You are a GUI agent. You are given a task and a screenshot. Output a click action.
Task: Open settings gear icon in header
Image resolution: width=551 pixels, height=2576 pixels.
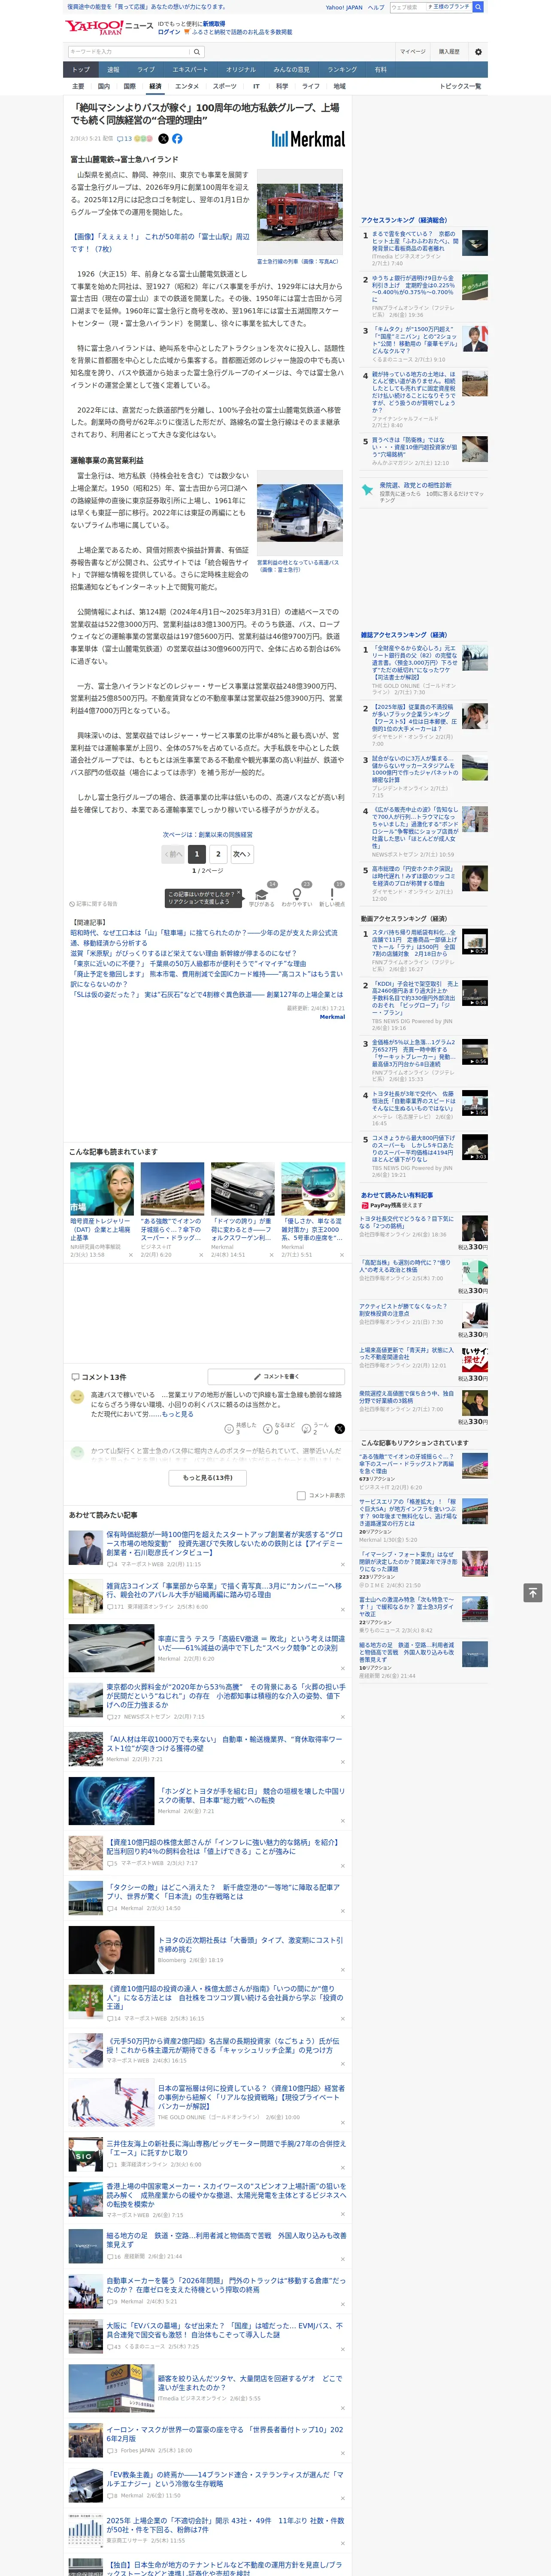tap(478, 51)
